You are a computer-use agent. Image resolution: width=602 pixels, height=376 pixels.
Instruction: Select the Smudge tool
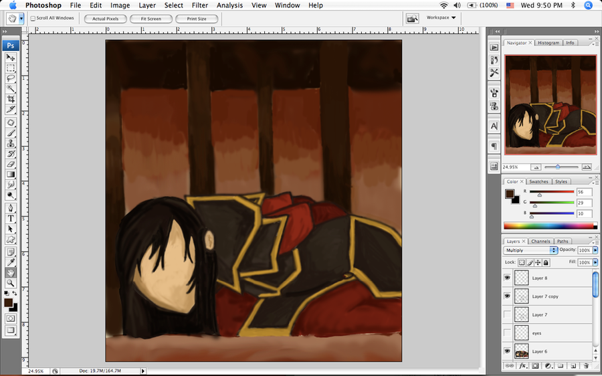[x=10, y=185]
